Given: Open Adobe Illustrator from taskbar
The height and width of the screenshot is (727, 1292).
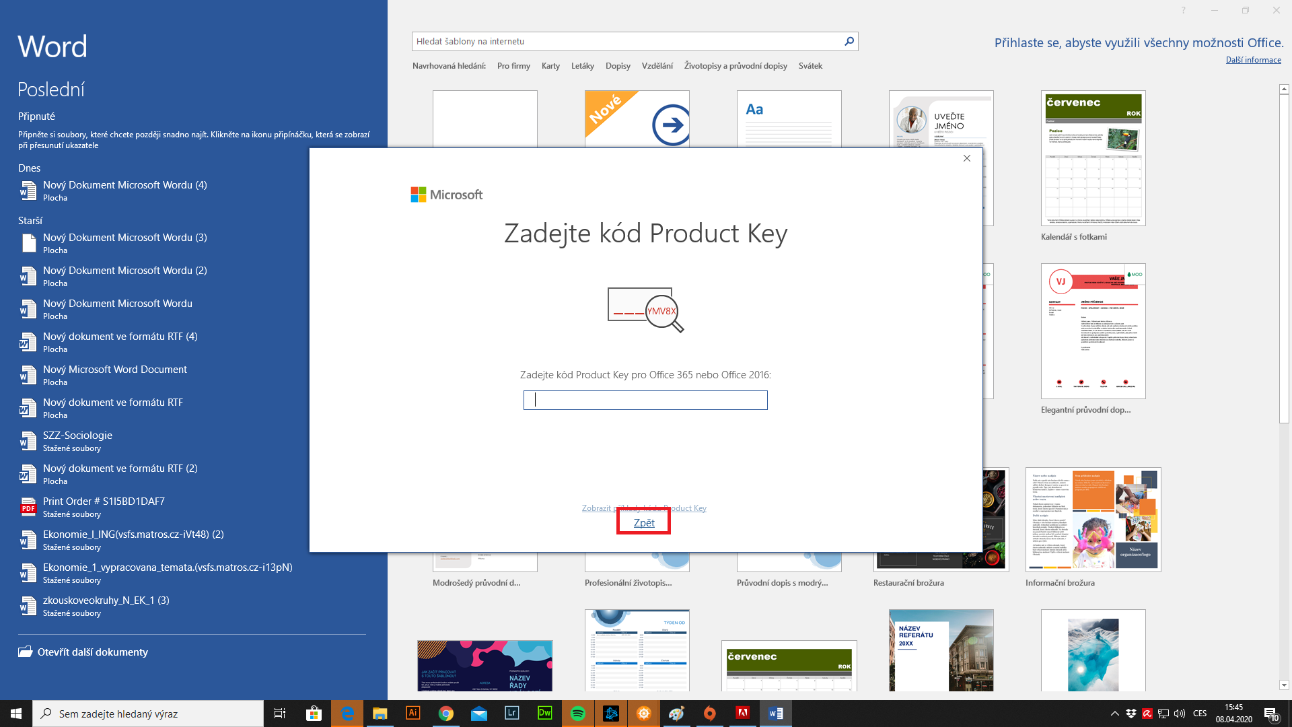Looking at the screenshot, I should tap(413, 714).
